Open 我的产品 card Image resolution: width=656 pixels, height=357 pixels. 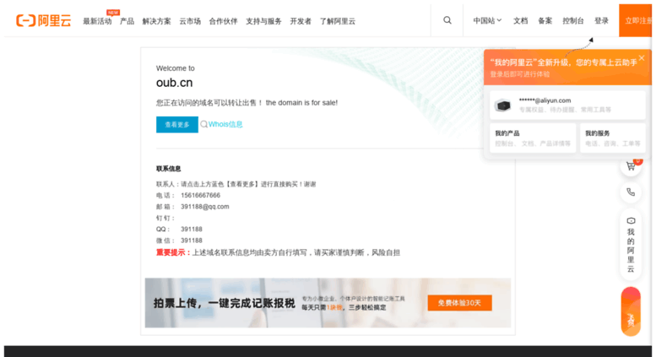[x=533, y=138]
